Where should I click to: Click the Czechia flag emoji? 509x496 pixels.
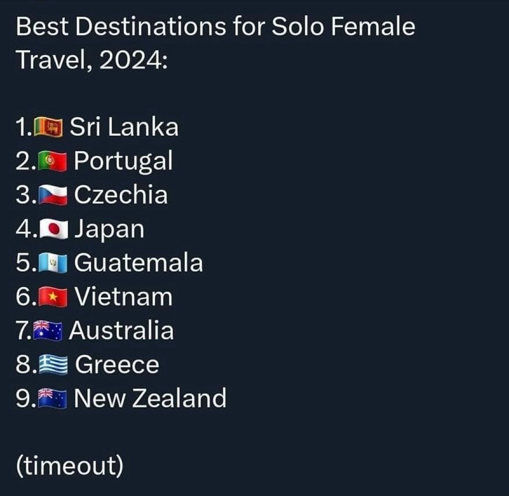coord(53,195)
